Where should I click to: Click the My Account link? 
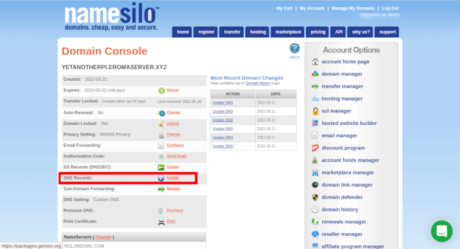(312, 8)
